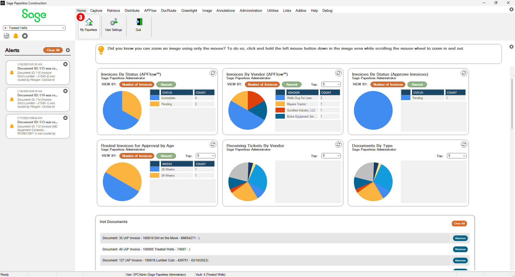
Task: Open the APFlow menu
Action: click(x=150, y=10)
